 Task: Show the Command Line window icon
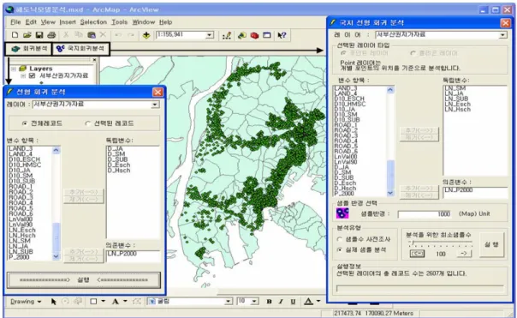click(267, 35)
